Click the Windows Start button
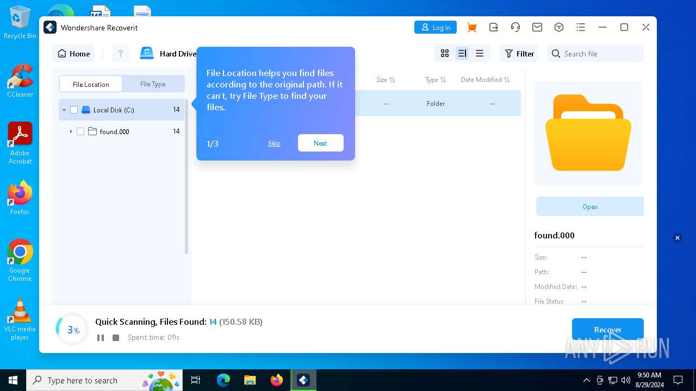The width and height of the screenshot is (696, 391). pos(13,380)
